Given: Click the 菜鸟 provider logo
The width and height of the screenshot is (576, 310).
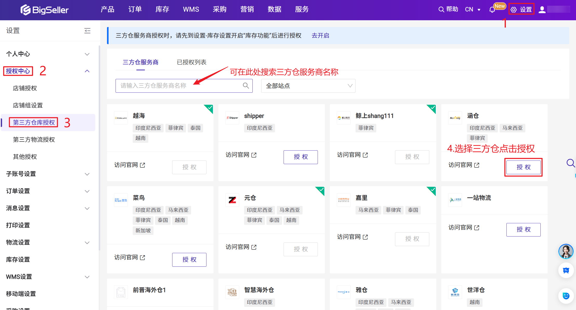Looking at the screenshot, I should pyautogui.click(x=121, y=200).
